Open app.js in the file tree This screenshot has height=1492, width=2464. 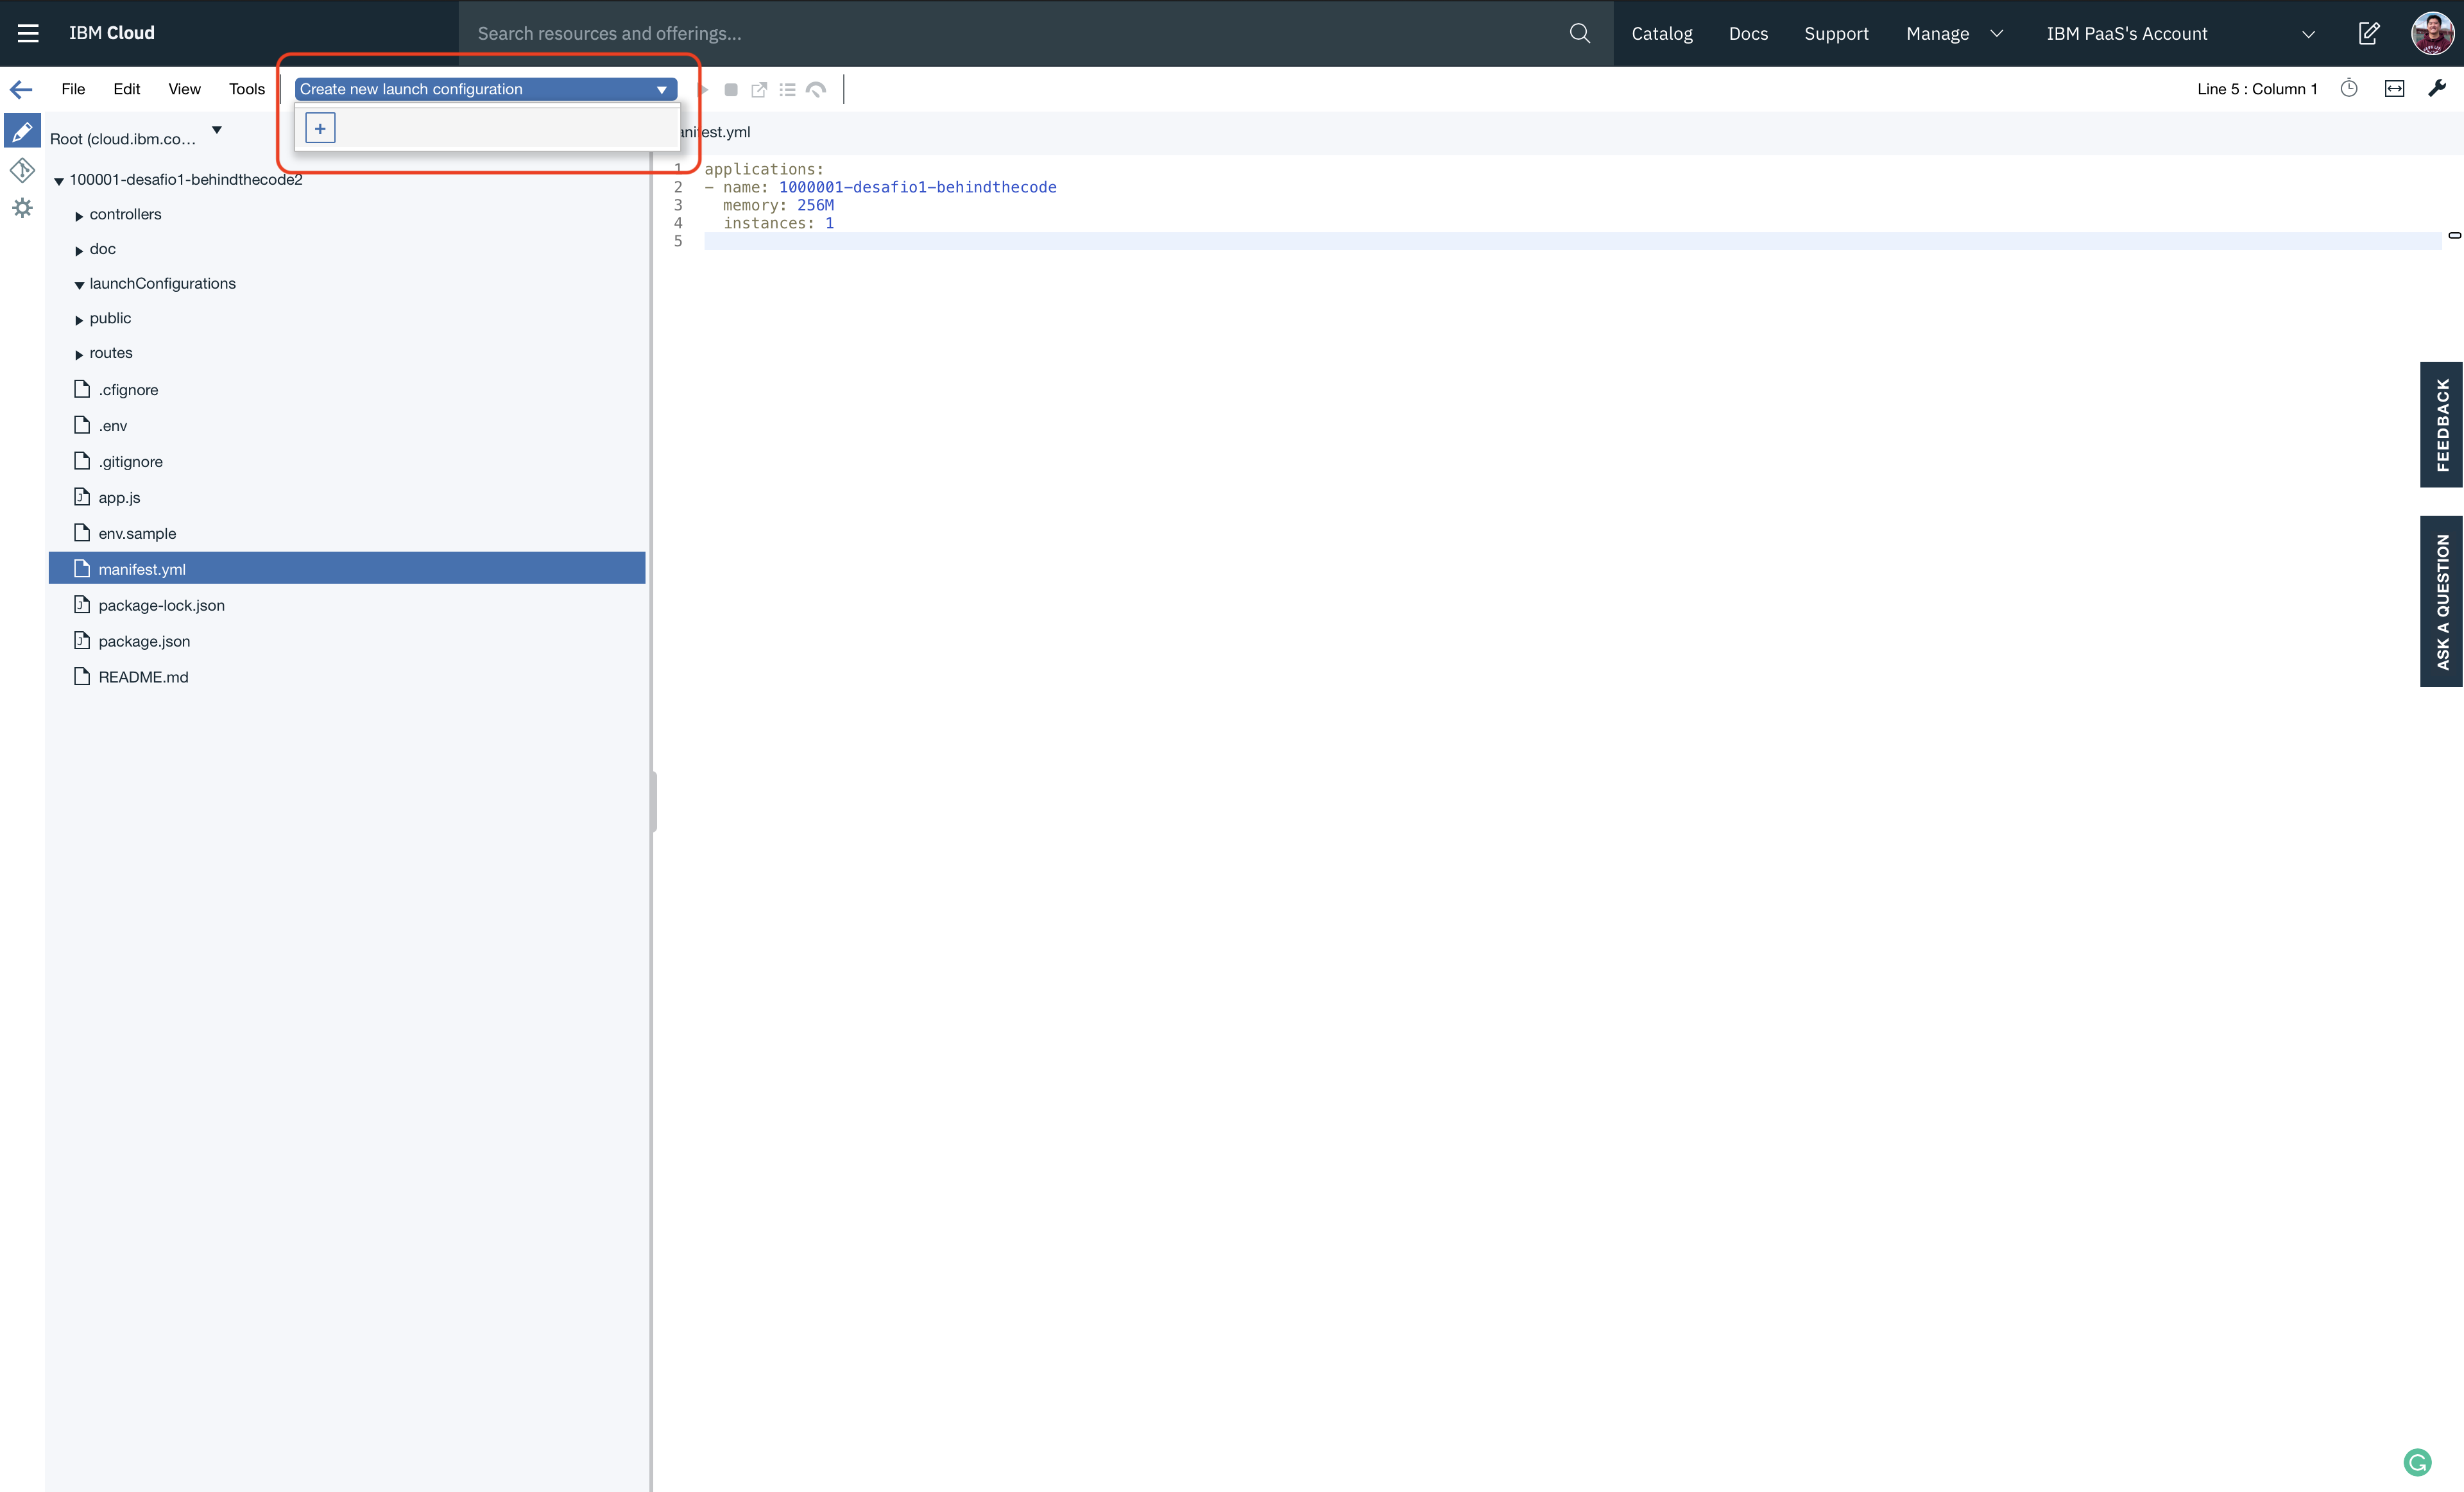119,498
